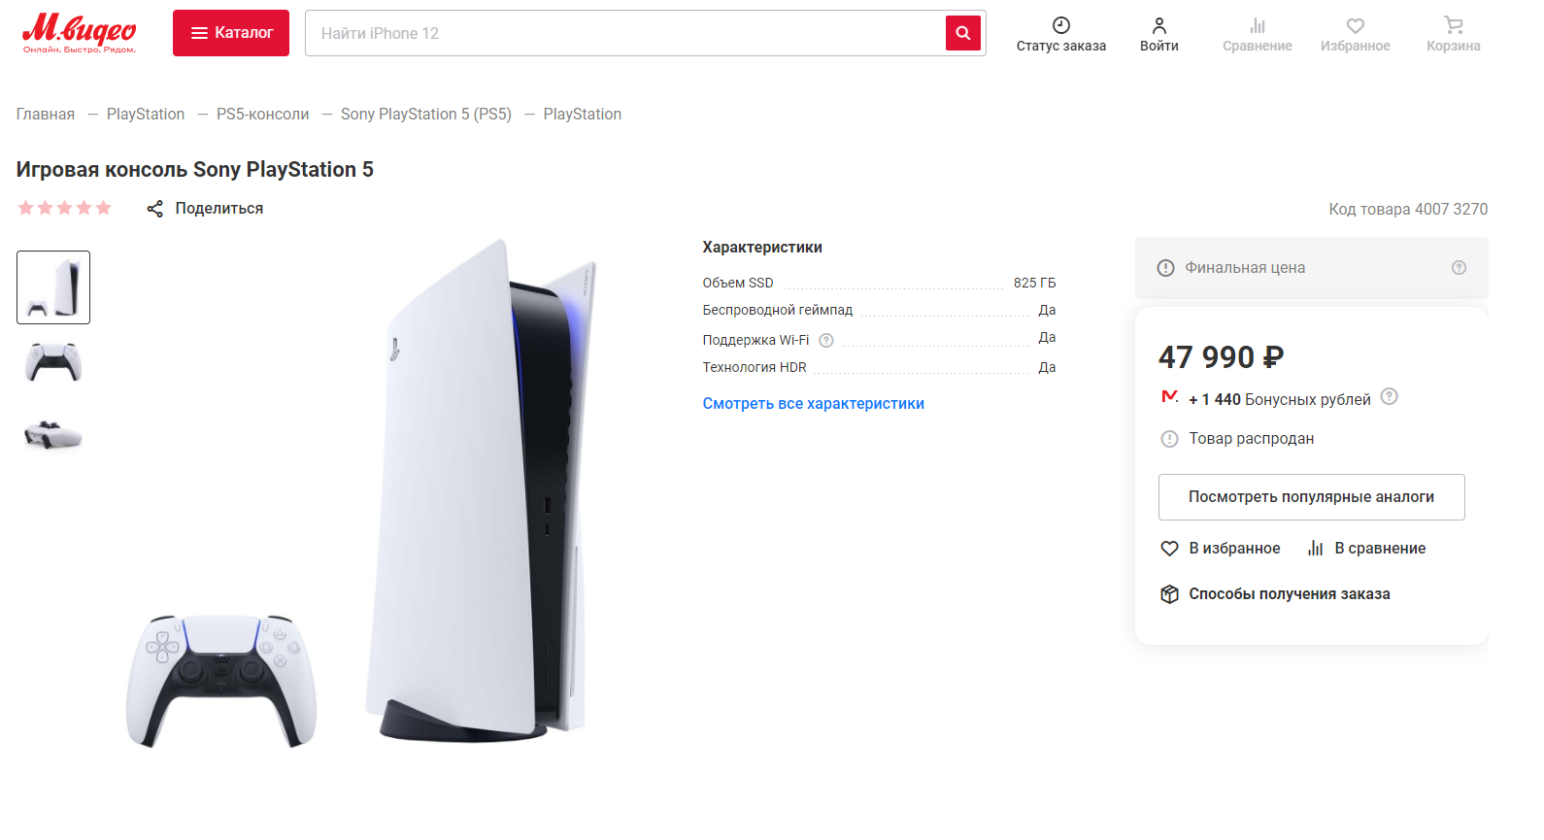Select the DualSense gamepad thumbnail
The image size is (1544, 840).
click(x=53, y=361)
